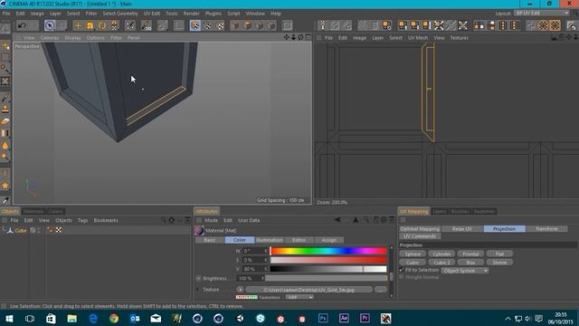This screenshot has height=326, width=579.
Task: Click the texture file path field
Action: pyautogui.click(x=308, y=290)
